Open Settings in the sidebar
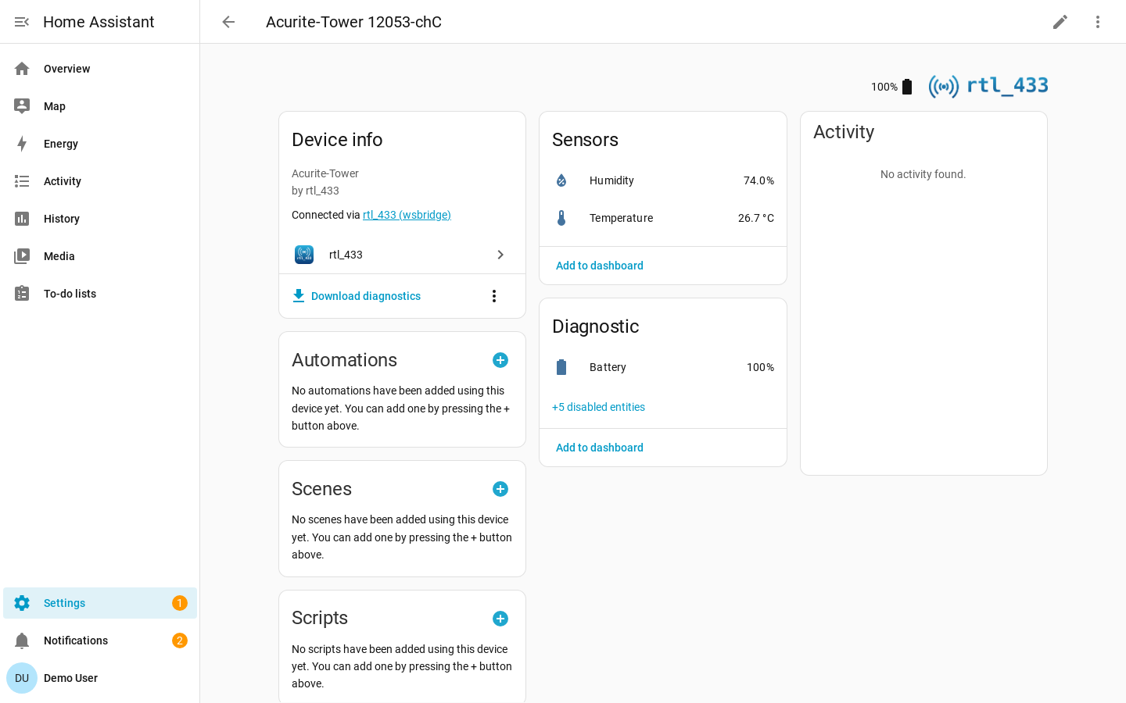Viewport: 1126px width, 703px height. (100, 603)
